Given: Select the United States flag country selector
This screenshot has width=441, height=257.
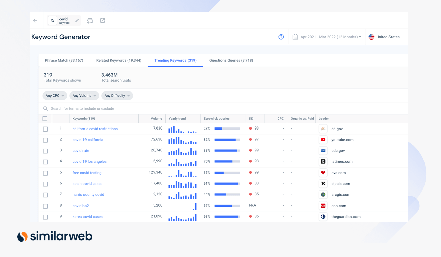Looking at the screenshot, I should [371, 37].
